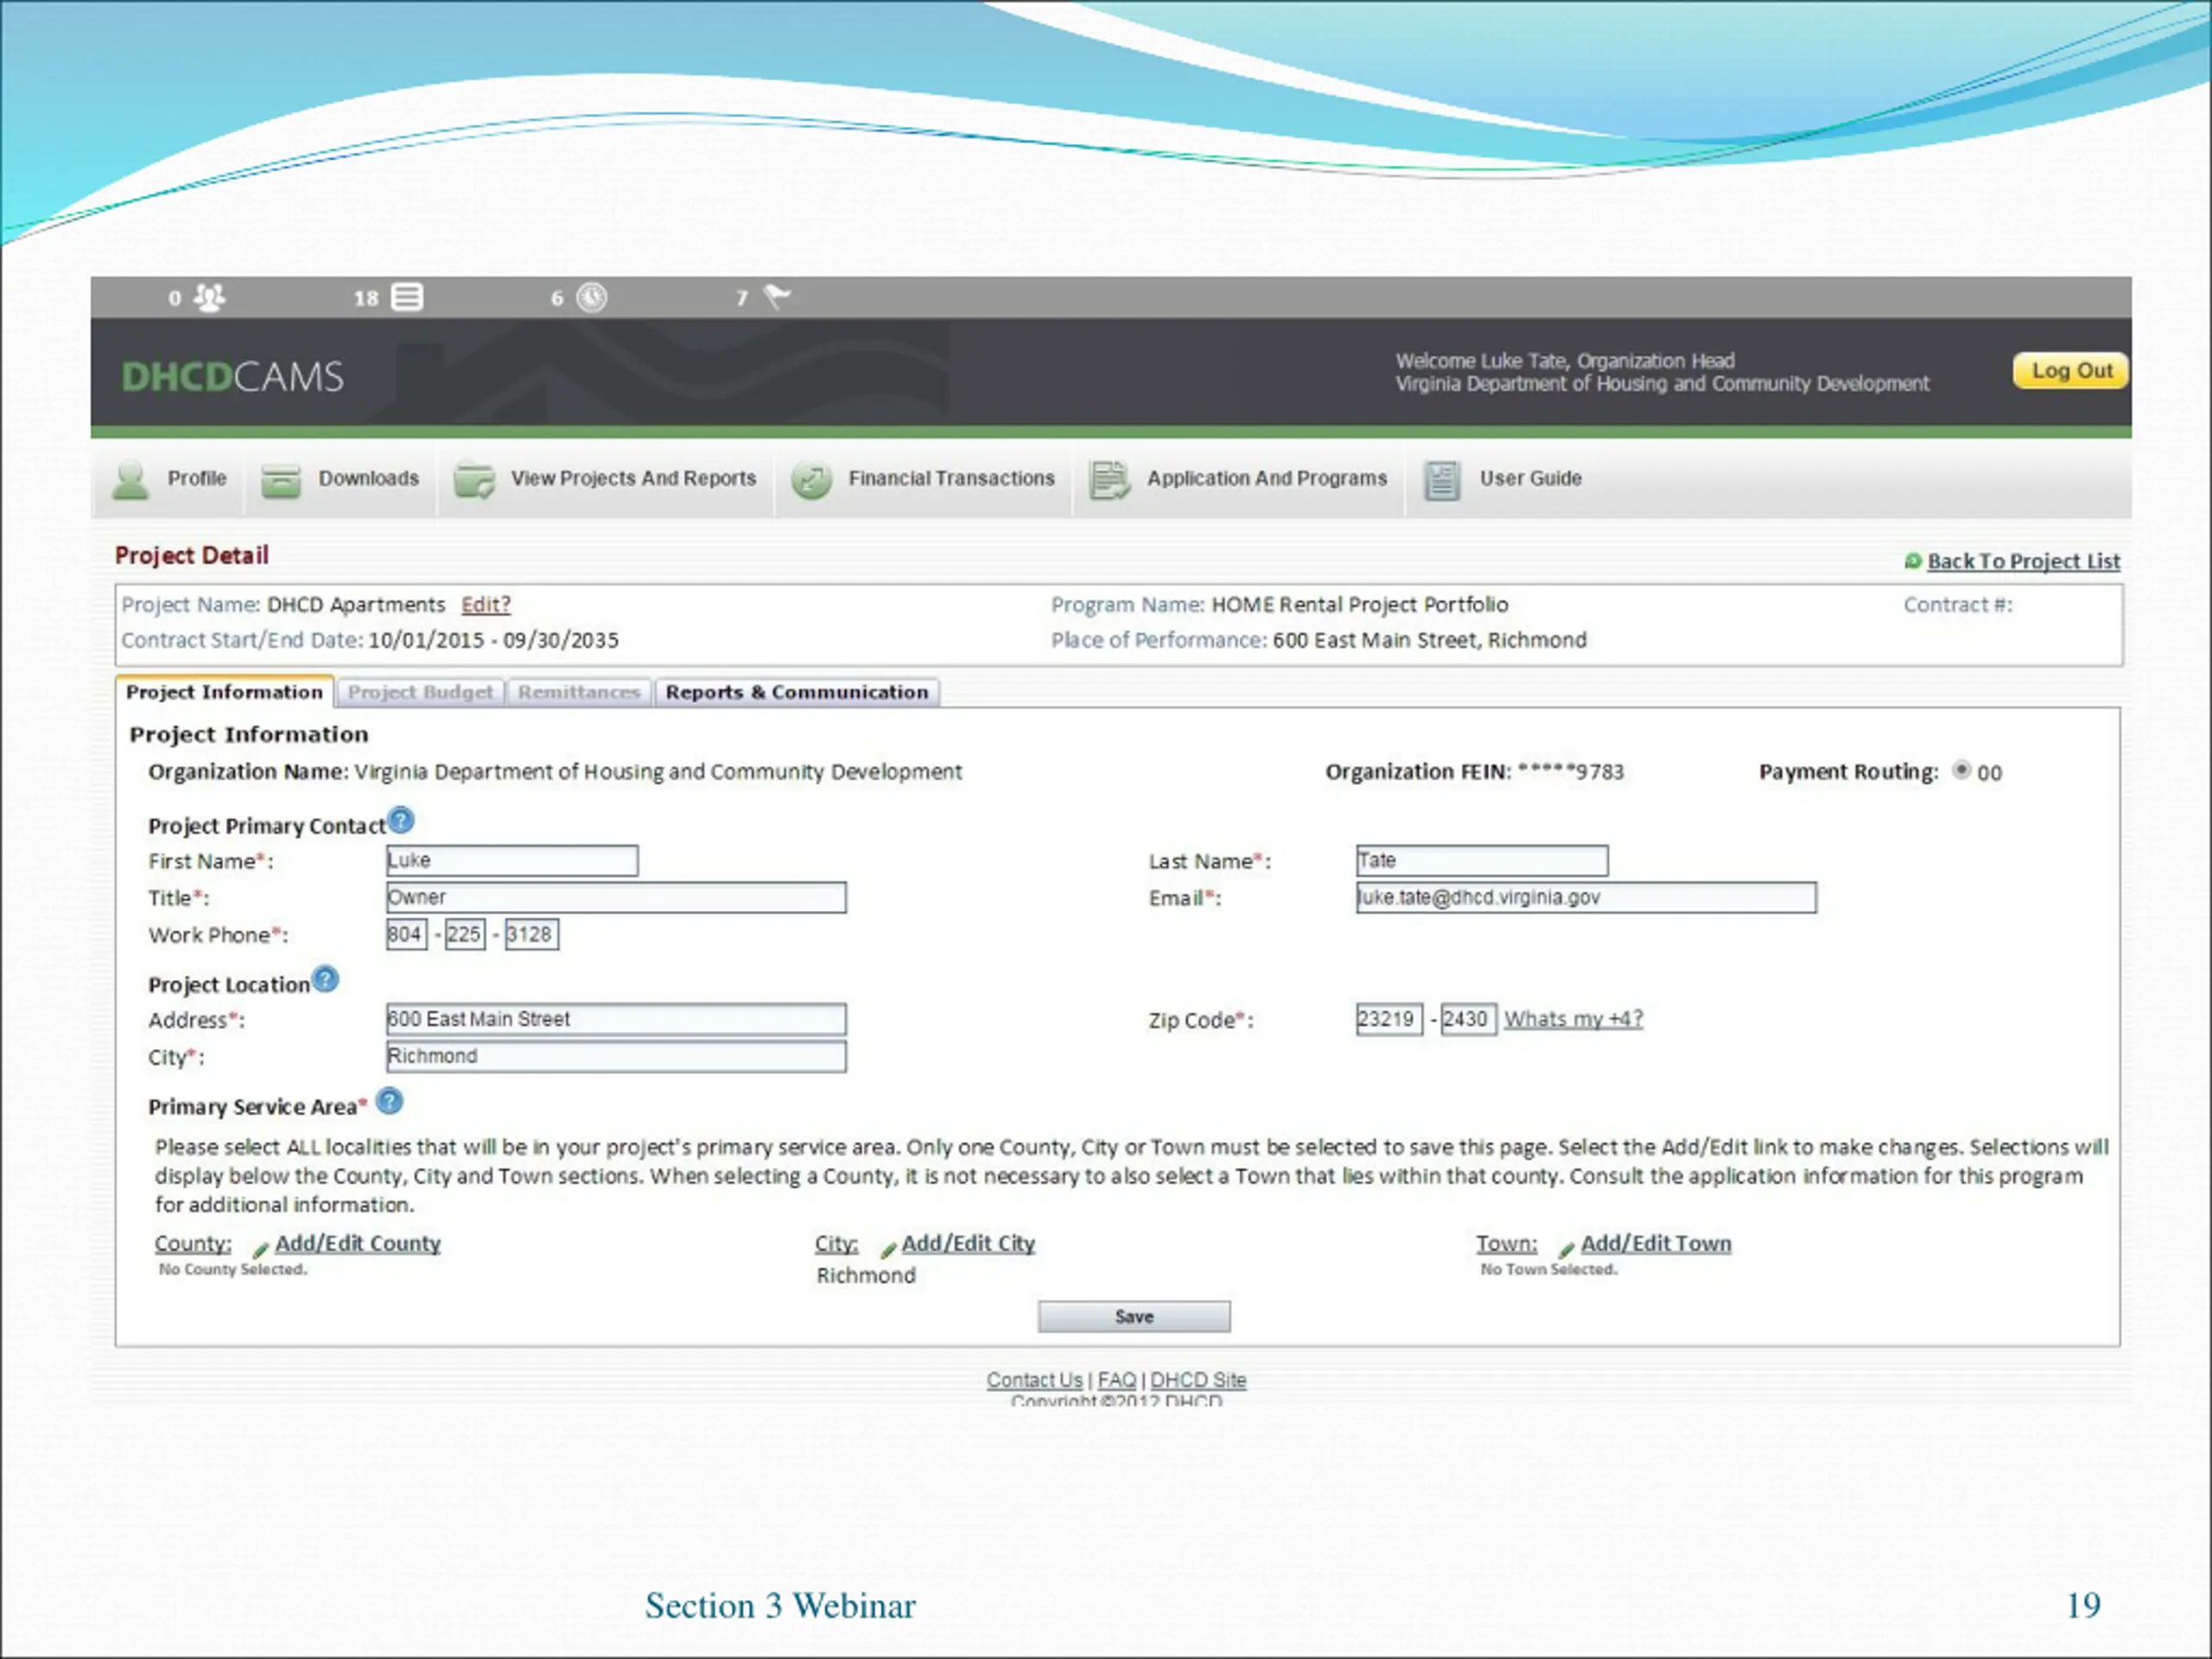Click the Whats my +4? link
Viewport: 2212px width, 1659px height.
(x=1573, y=1019)
